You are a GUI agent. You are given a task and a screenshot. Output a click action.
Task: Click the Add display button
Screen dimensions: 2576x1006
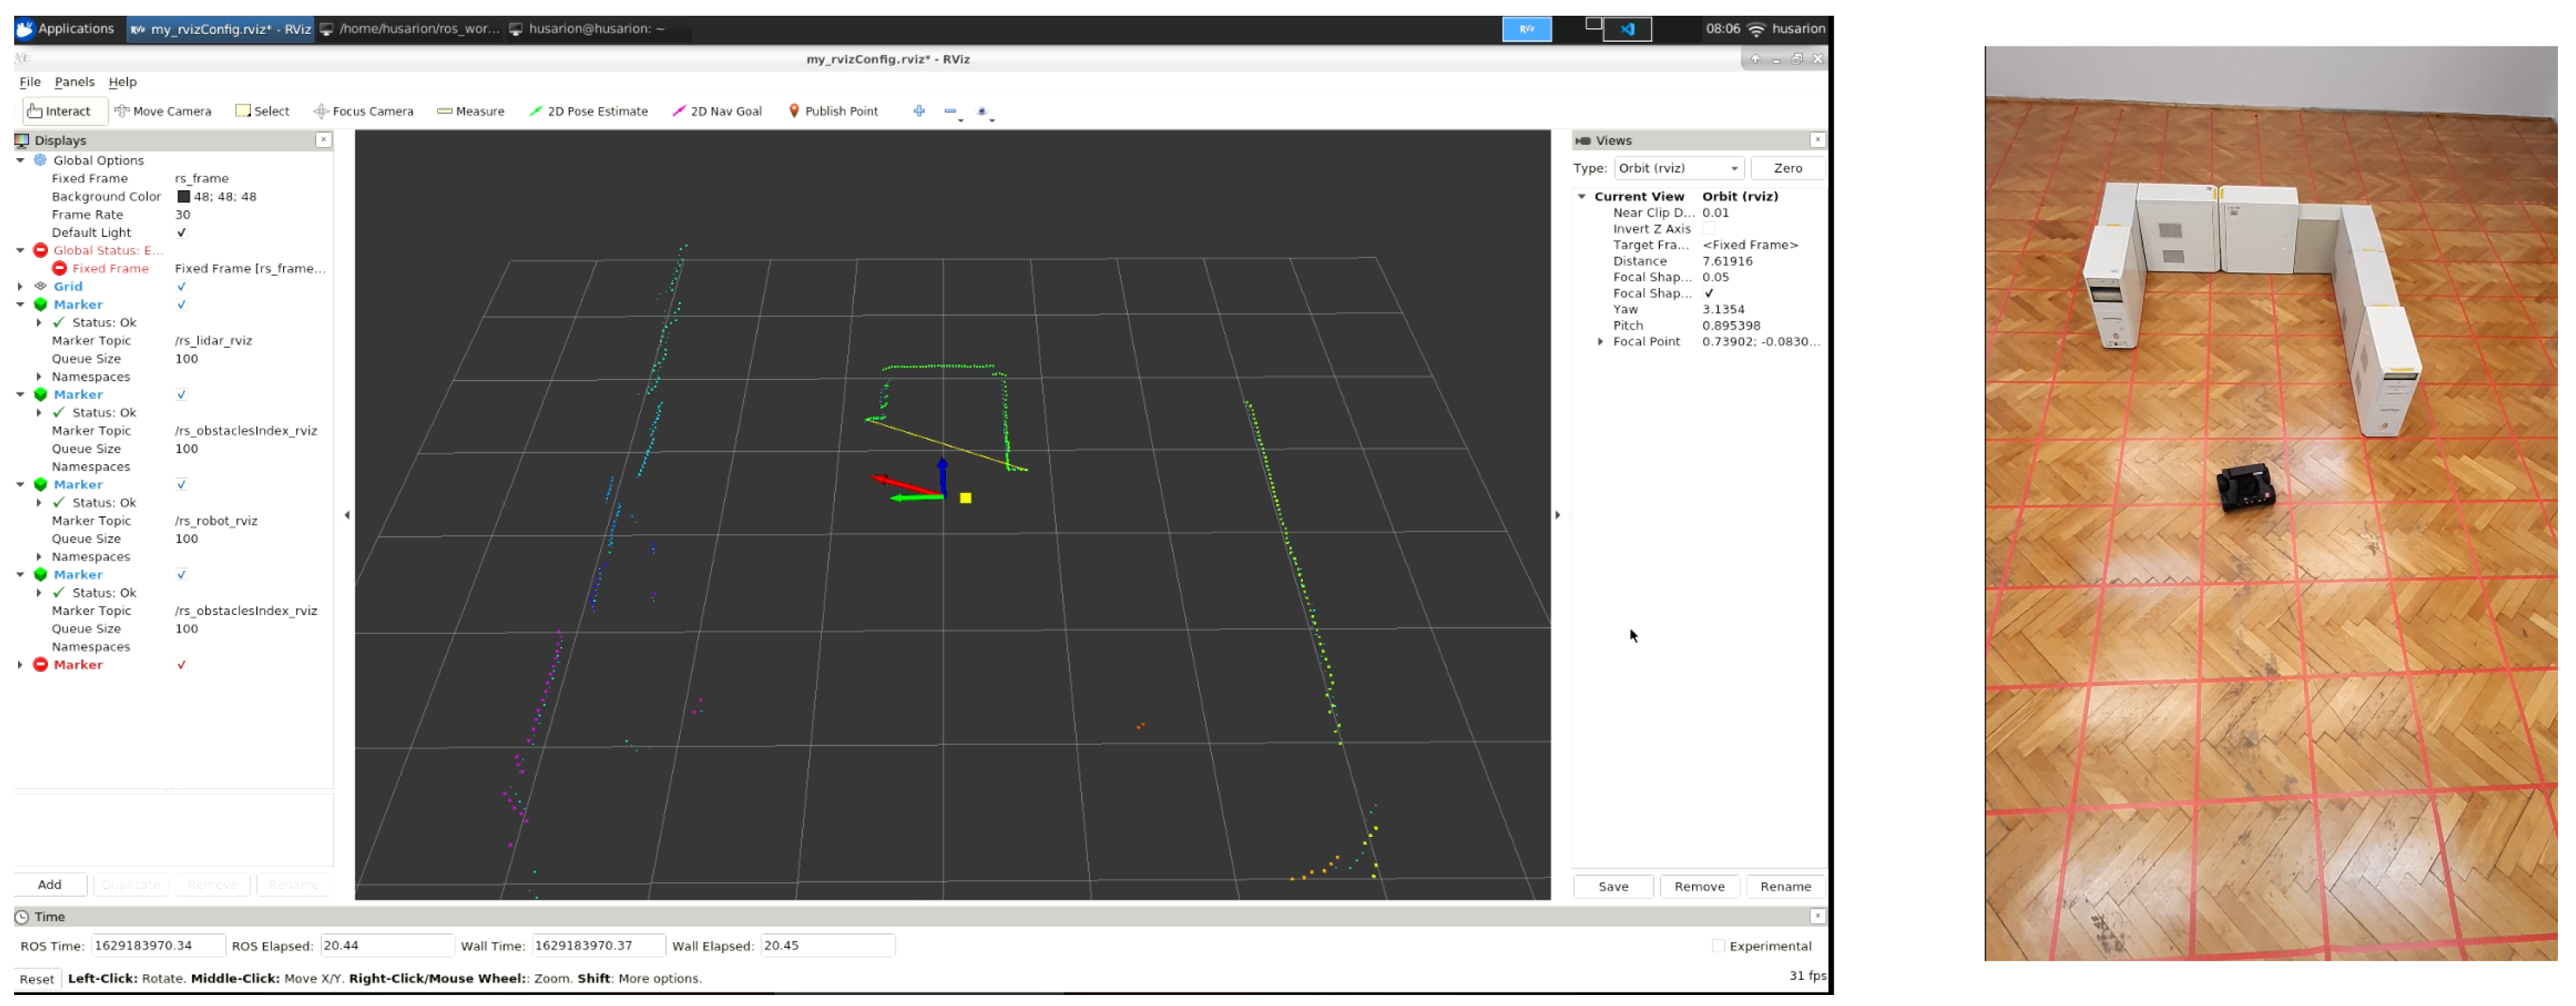coord(49,885)
